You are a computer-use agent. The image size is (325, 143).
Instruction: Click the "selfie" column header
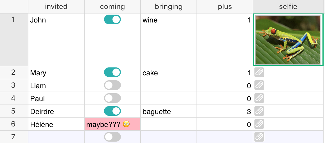[x=288, y=6]
